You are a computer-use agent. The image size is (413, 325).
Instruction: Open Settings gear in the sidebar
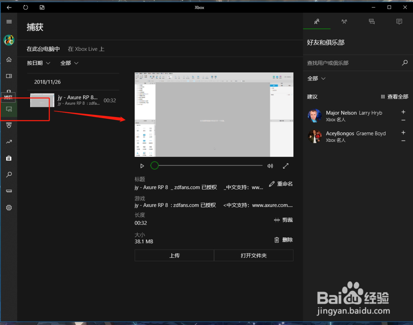[x=9, y=207]
